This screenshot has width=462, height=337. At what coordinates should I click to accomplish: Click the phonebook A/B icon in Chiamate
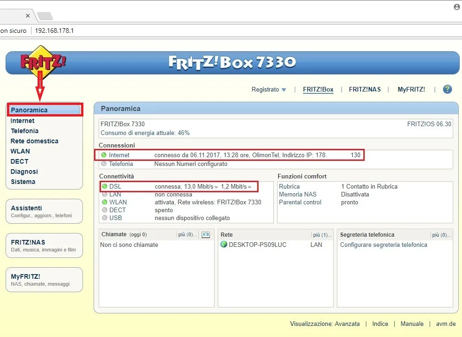pos(206,235)
